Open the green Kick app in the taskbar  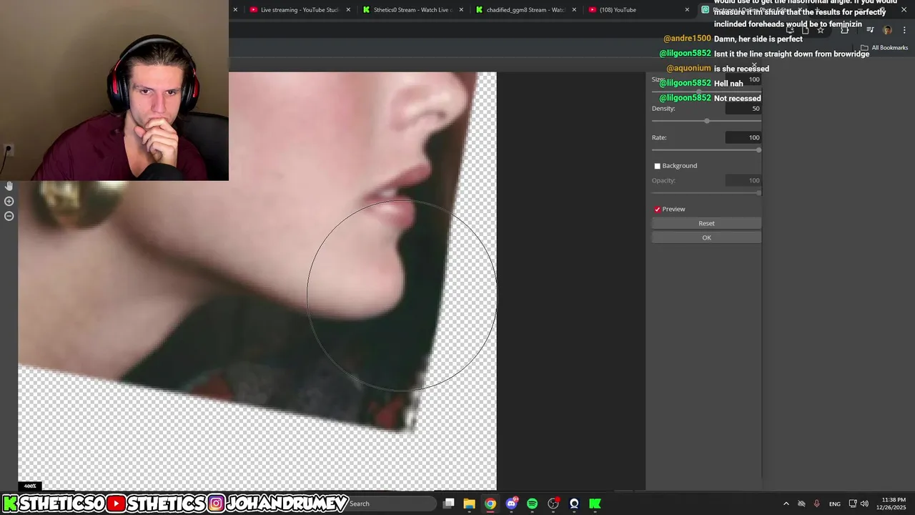pos(595,504)
